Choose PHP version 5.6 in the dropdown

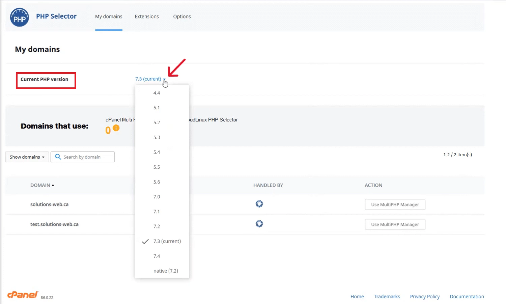pos(157,182)
